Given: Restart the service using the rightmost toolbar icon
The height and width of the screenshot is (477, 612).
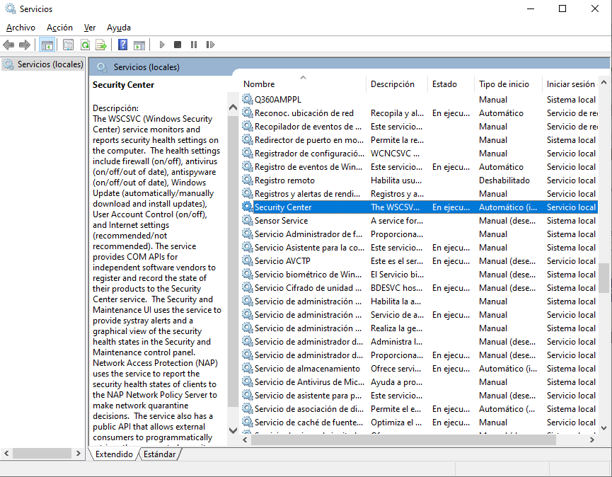Looking at the screenshot, I should (x=210, y=45).
